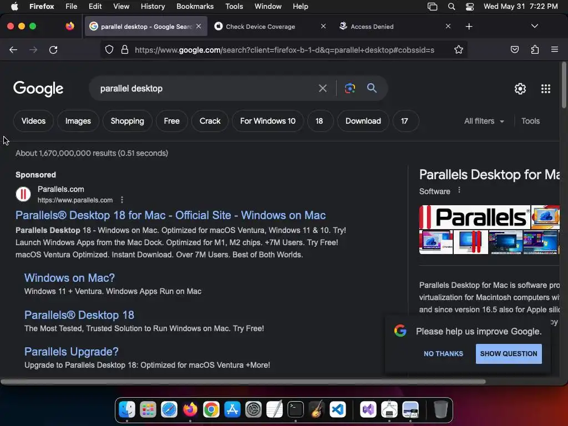Select the Free filter chip
The height and width of the screenshot is (426, 568).
click(172, 121)
